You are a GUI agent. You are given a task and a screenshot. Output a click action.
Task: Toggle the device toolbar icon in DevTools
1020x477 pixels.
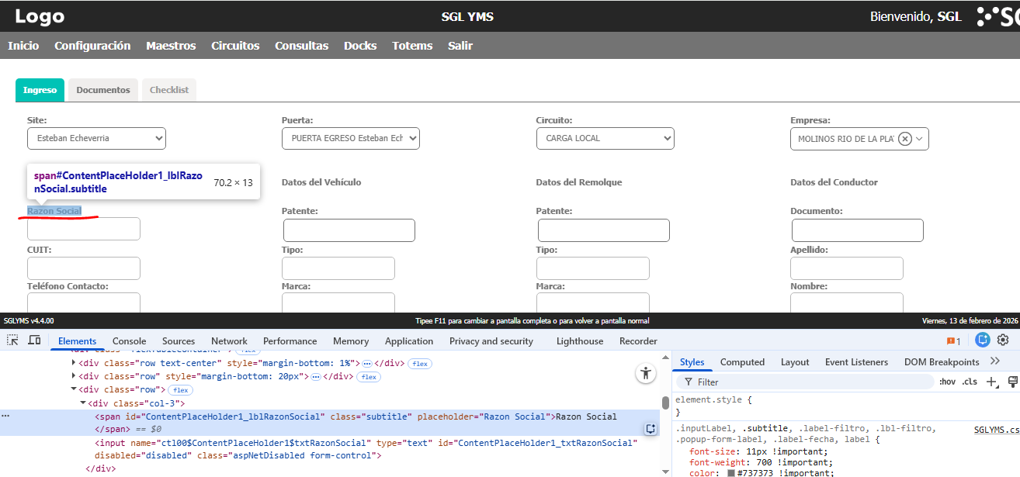point(34,340)
